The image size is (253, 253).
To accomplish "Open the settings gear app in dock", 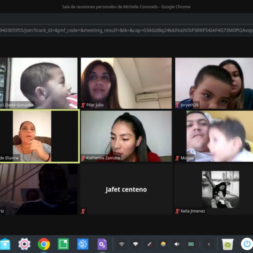I will (x=24, y=244).
